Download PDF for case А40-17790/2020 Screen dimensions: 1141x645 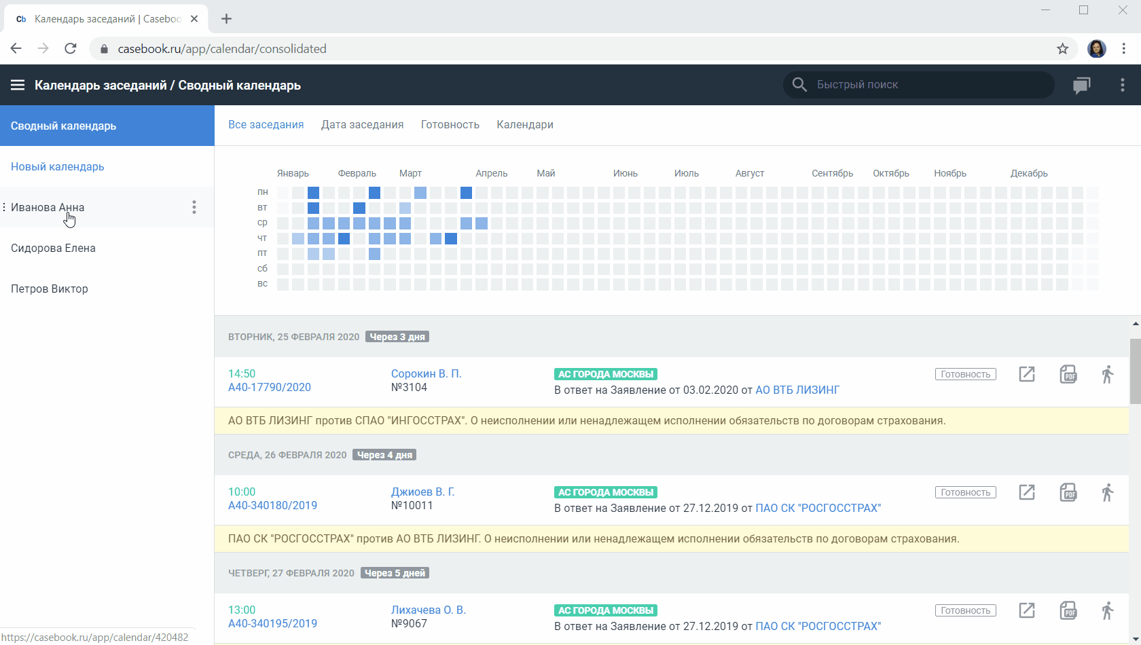point(1068,374)
